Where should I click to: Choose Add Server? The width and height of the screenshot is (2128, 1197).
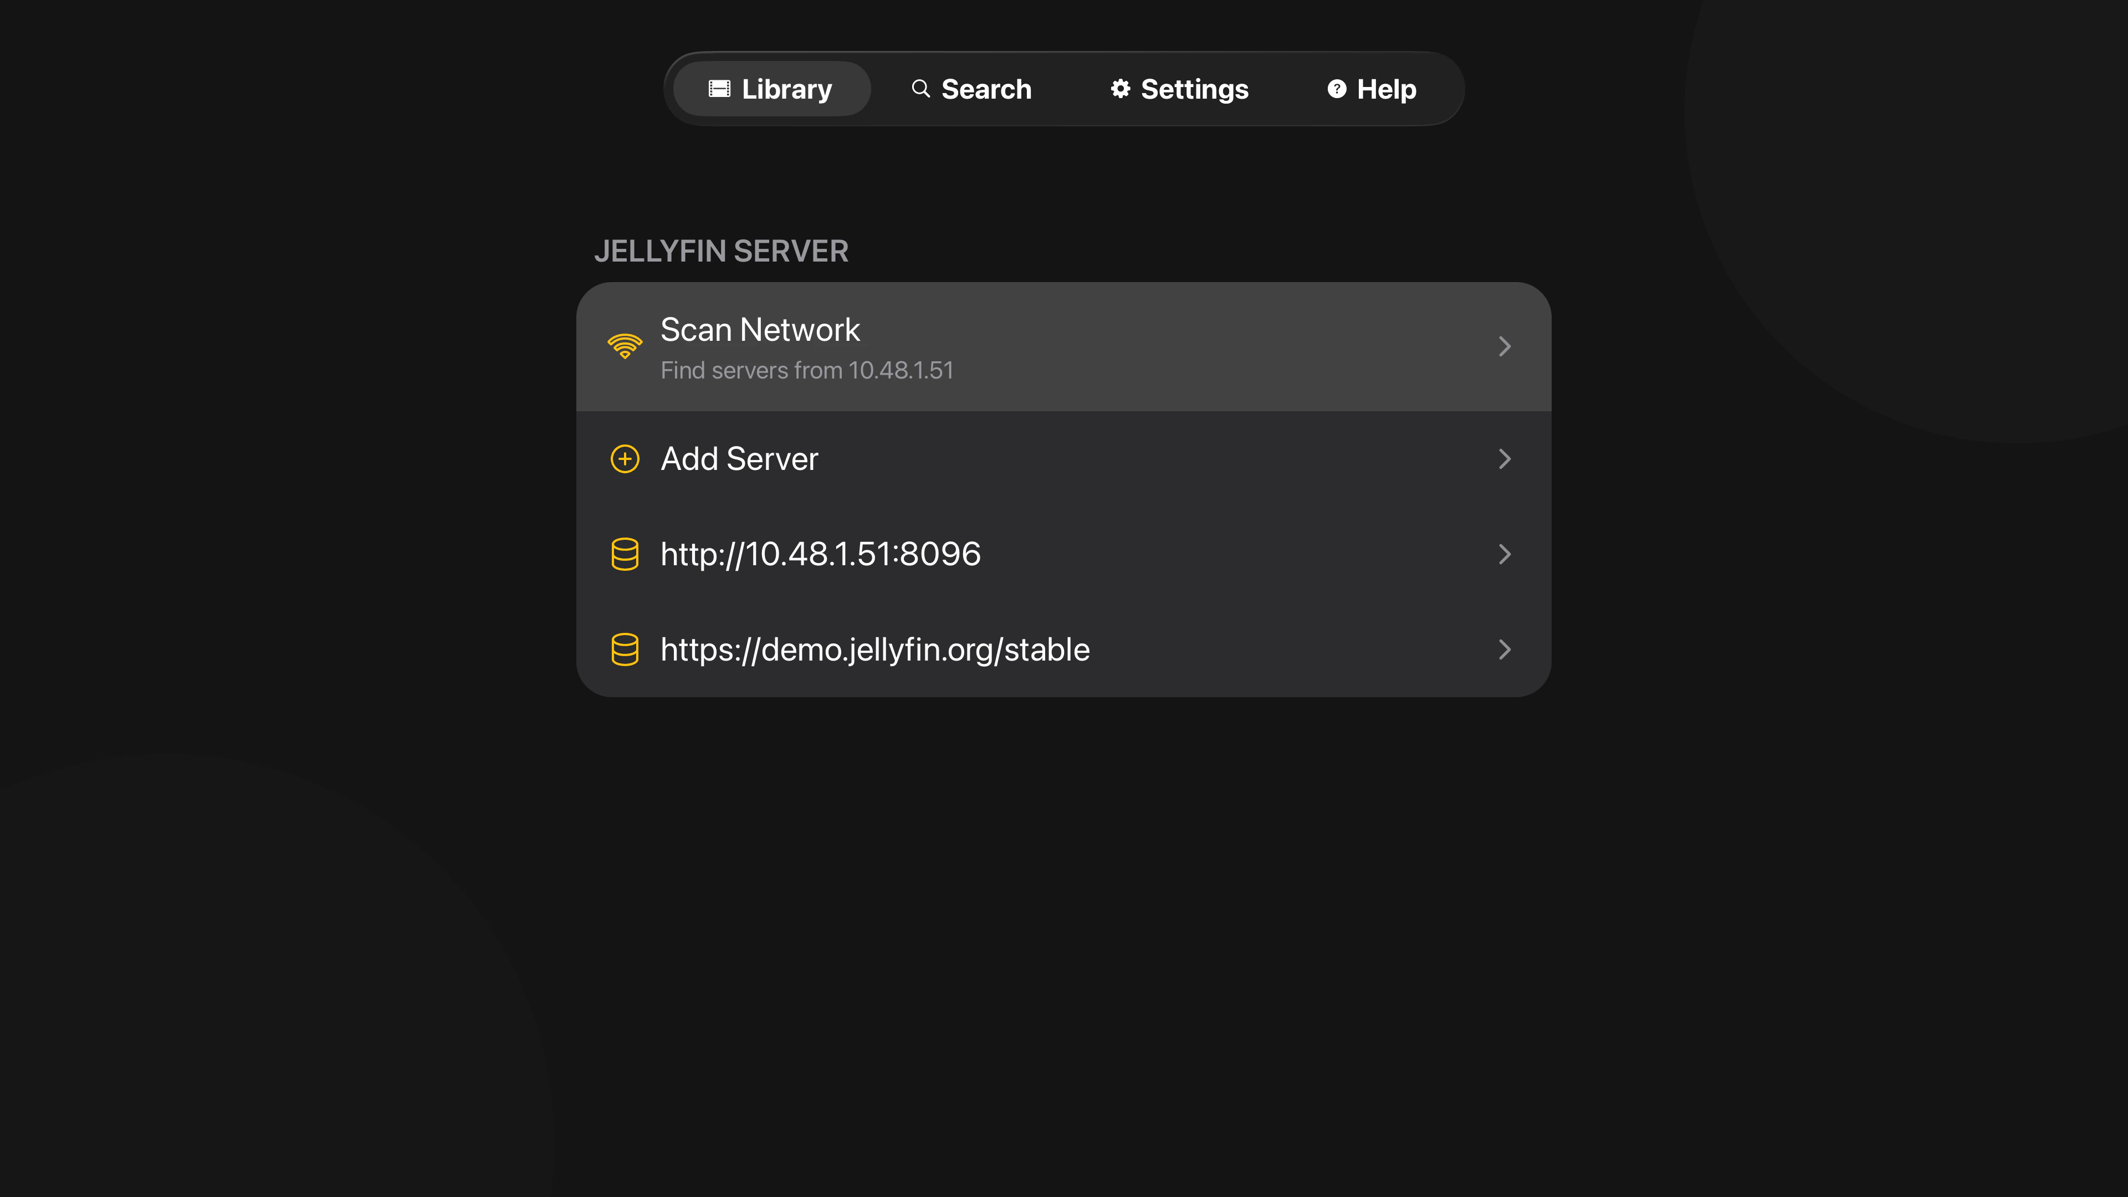pos(1064,458)
